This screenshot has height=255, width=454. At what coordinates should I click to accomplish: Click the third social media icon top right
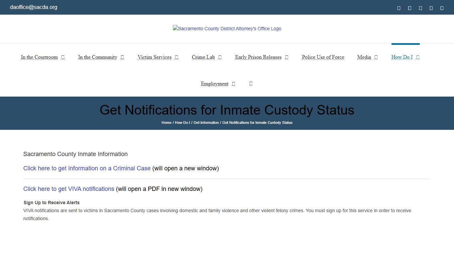click(420, 8)
